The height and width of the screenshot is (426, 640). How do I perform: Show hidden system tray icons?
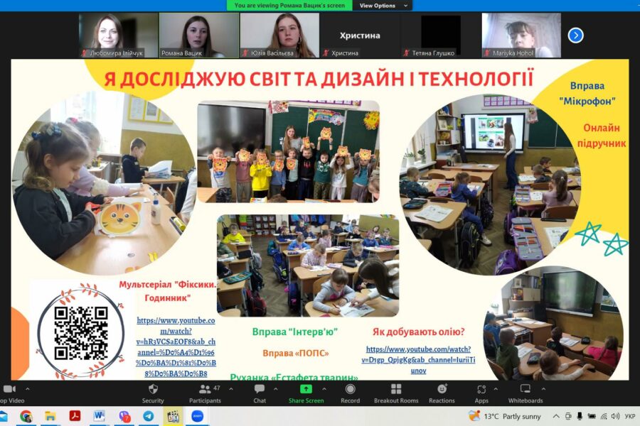[555, 416]
